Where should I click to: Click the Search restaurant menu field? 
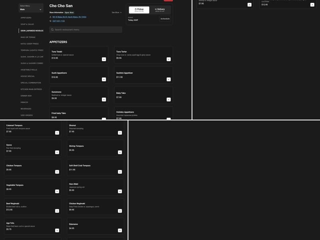(86, 30)
